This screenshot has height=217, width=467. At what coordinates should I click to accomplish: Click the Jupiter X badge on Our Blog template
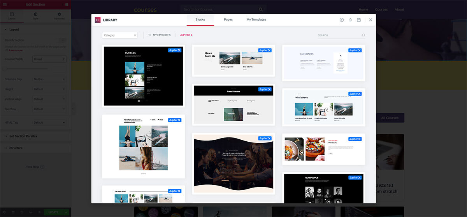coord(176,50)
